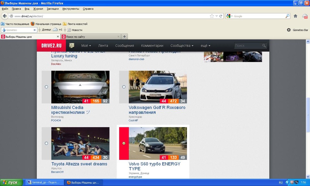
Task: Switch to terminal_go taskbar window
Action: 45,182
